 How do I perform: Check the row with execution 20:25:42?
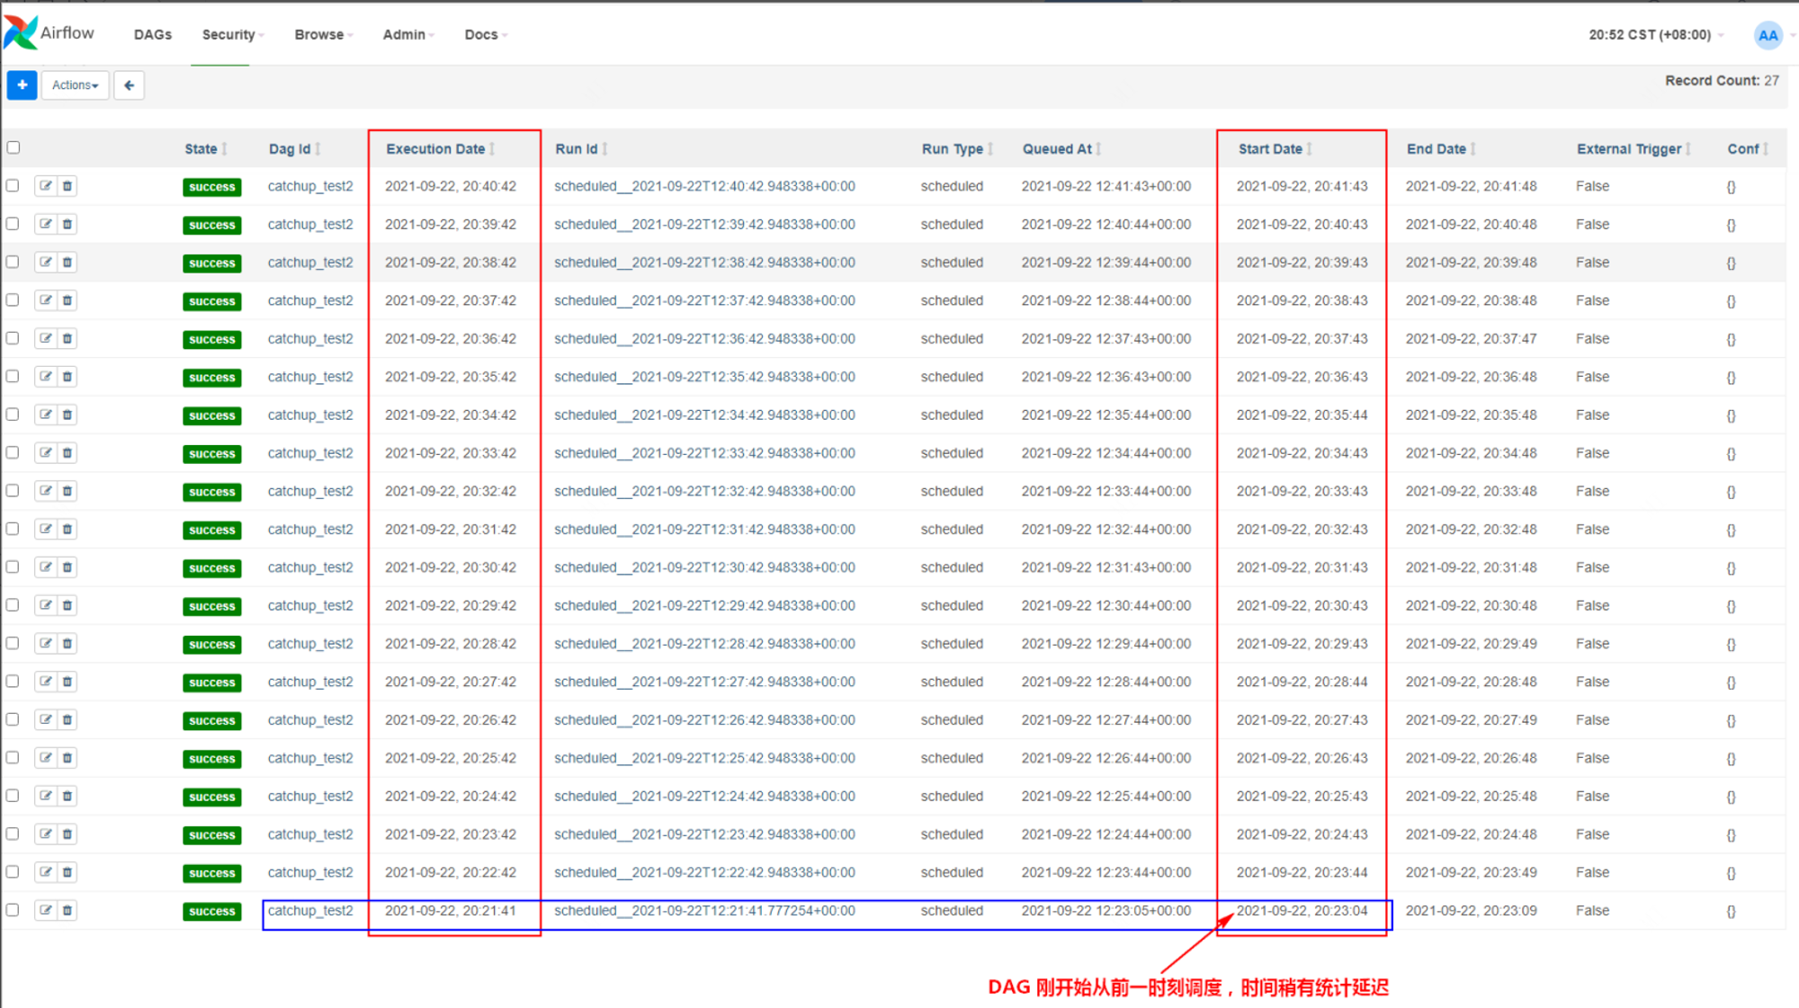13,757
